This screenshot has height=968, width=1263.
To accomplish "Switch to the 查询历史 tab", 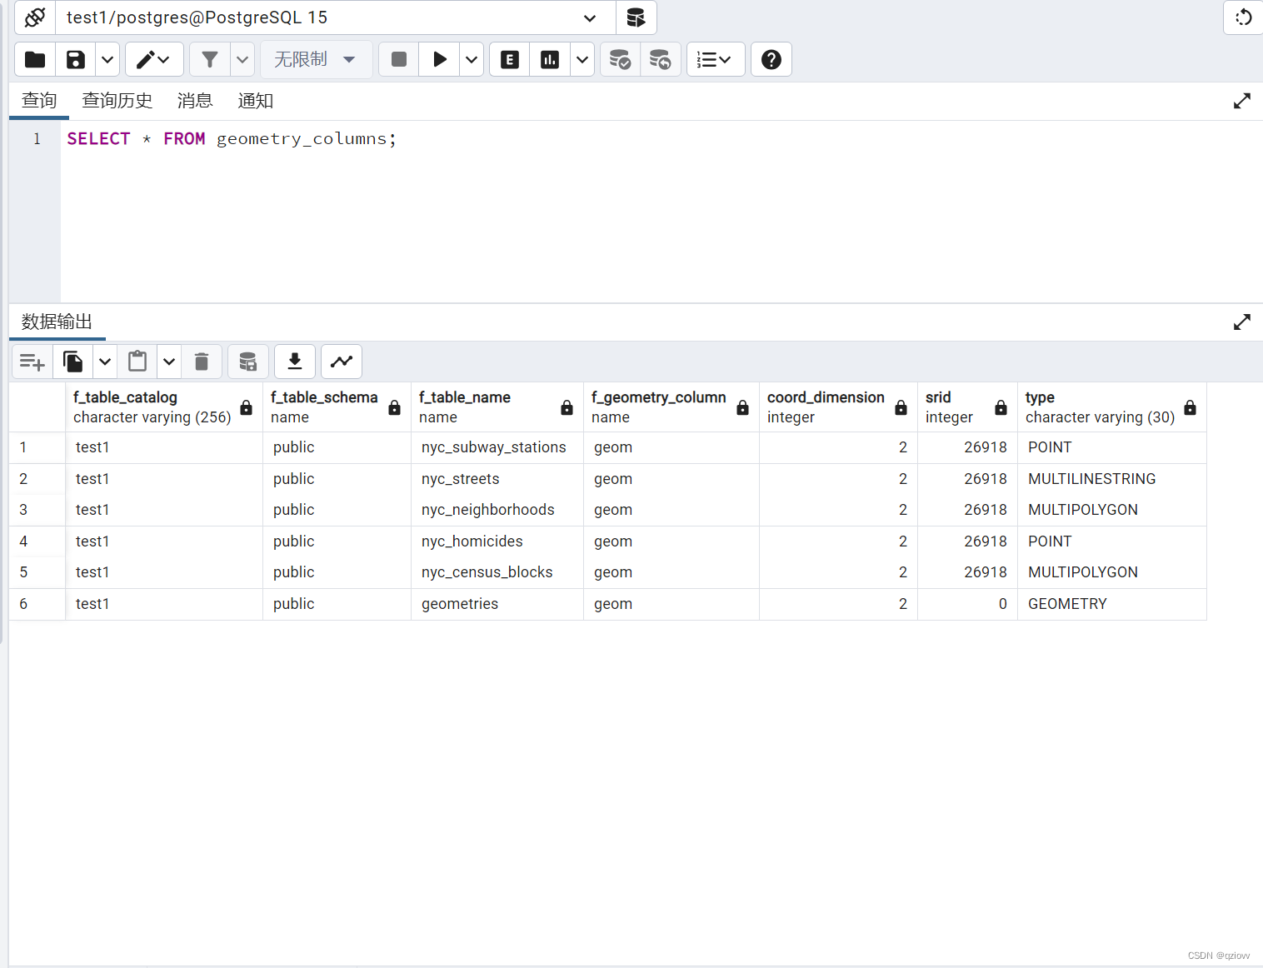I will coord(117,100).
